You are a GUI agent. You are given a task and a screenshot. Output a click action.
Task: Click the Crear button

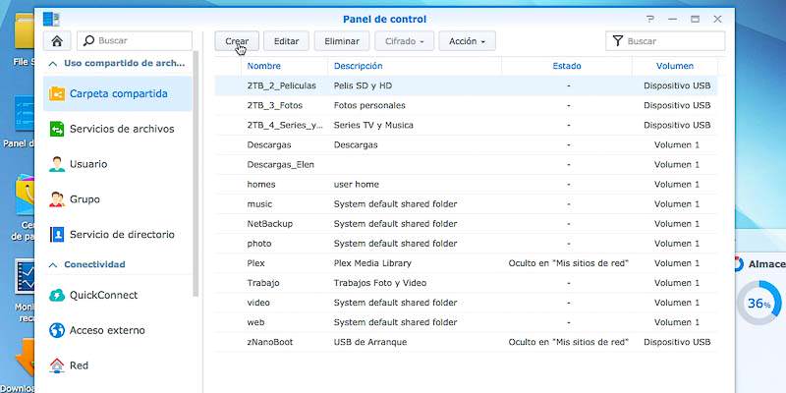pos(237,41)
